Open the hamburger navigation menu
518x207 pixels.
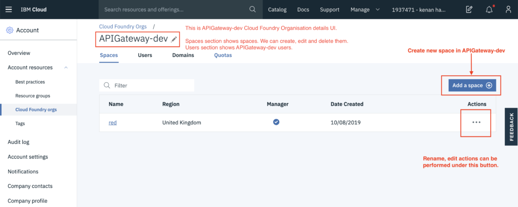pyautogui.click(x=9, y=10)
